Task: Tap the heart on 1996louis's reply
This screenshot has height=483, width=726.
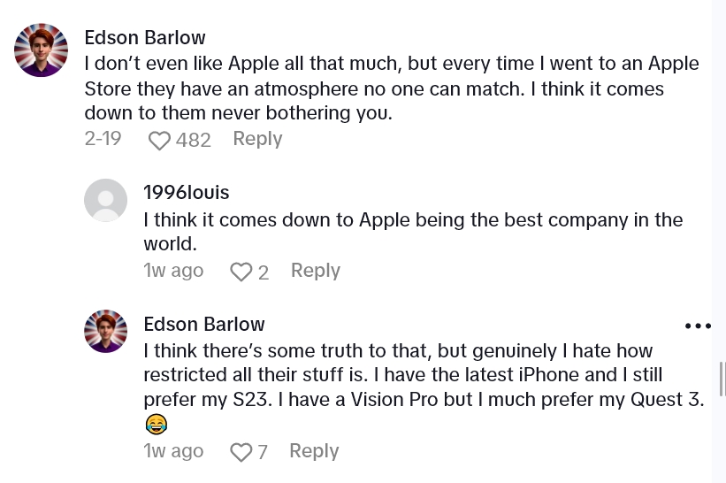Action: click(241, 272)
